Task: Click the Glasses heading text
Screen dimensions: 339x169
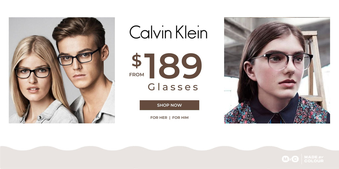Action: pyautogui.click(x=173, y=87)
